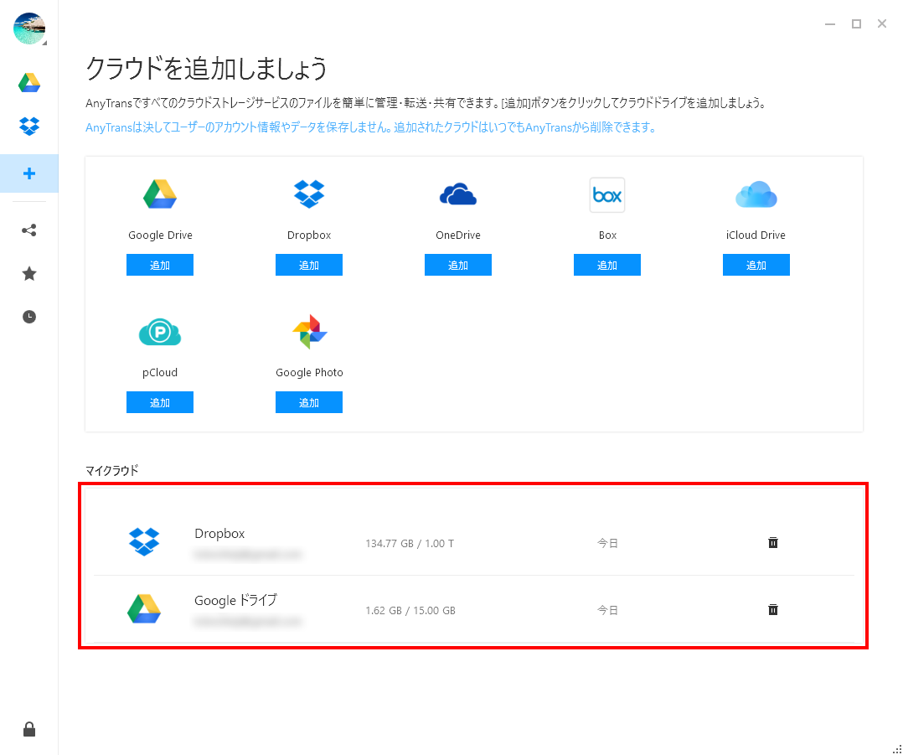Click the blue AnyTrans privacy notice text
Viewport: 903px width, 755px height.
371,127
